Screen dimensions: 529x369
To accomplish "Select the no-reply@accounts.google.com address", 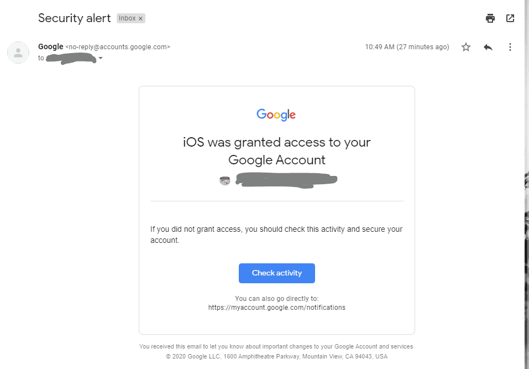I will [x=118, y=47].
